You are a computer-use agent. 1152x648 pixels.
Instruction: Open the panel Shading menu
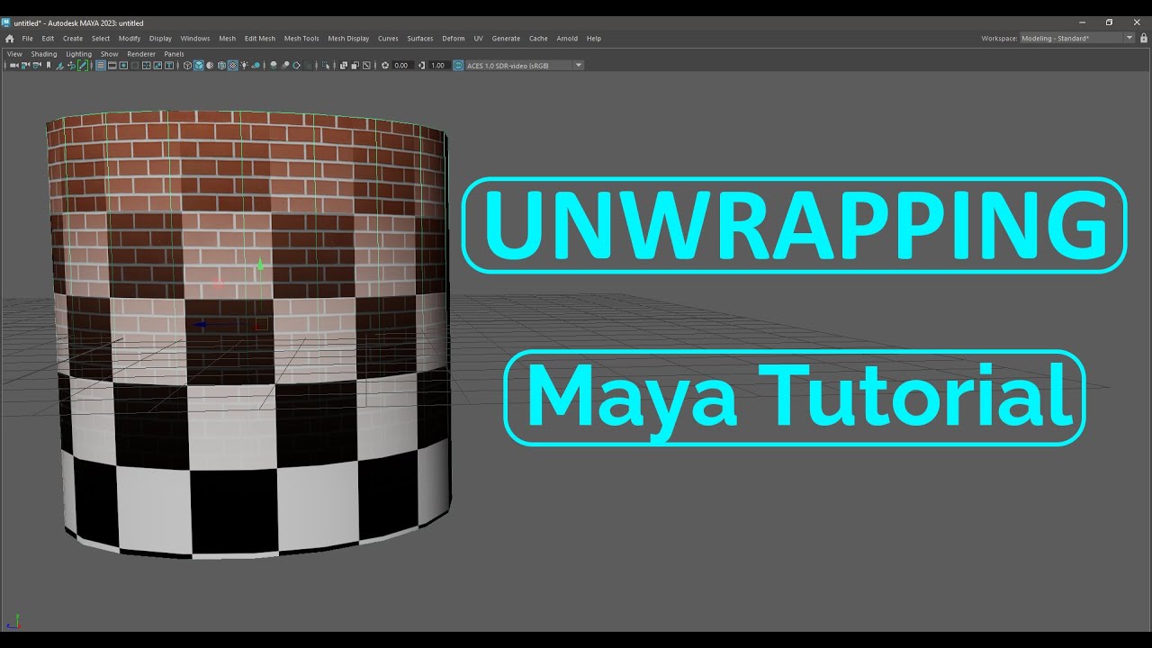click(44, 54)
